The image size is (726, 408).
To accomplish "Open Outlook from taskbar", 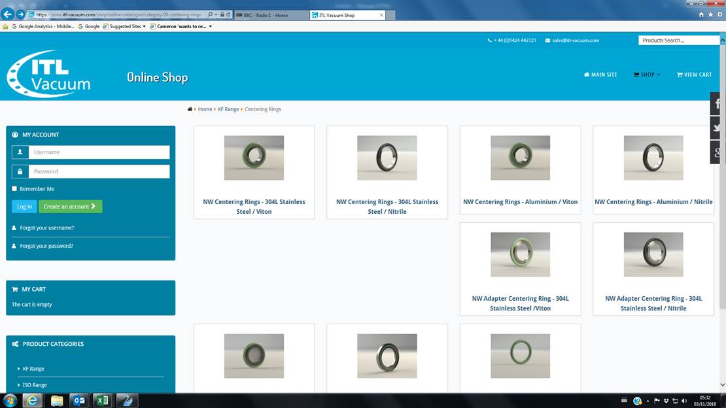I will [x=79, y=401].
